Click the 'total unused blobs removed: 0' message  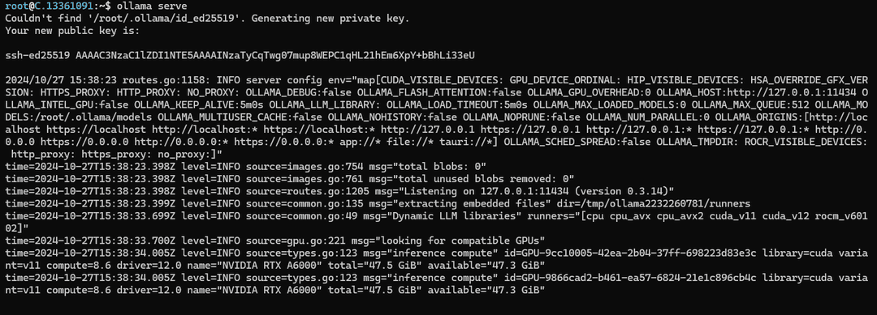pos(482,178)
